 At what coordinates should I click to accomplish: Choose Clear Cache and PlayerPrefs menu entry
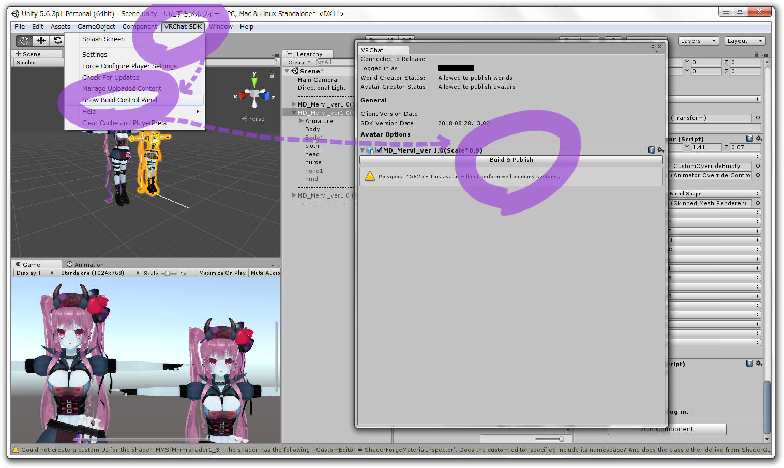click(x=134, y=123)
